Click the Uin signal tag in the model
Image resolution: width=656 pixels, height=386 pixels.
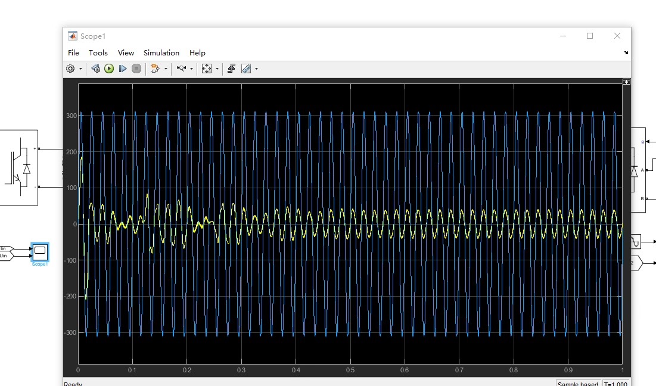coord(7,256)
